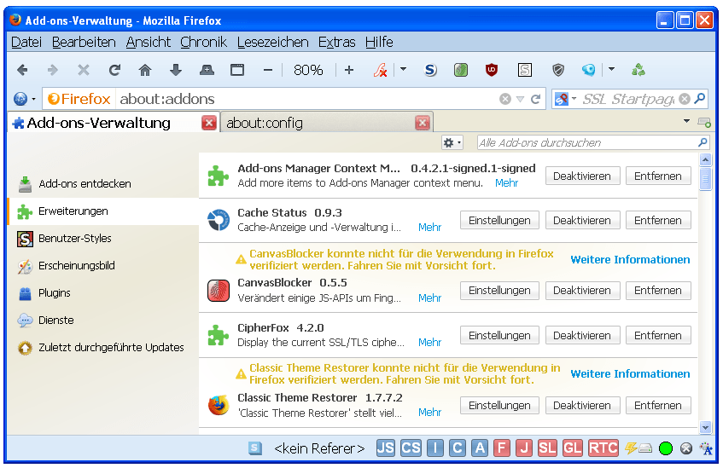
Task: Open dropdown beside globe icon
Action: (33, 99)
